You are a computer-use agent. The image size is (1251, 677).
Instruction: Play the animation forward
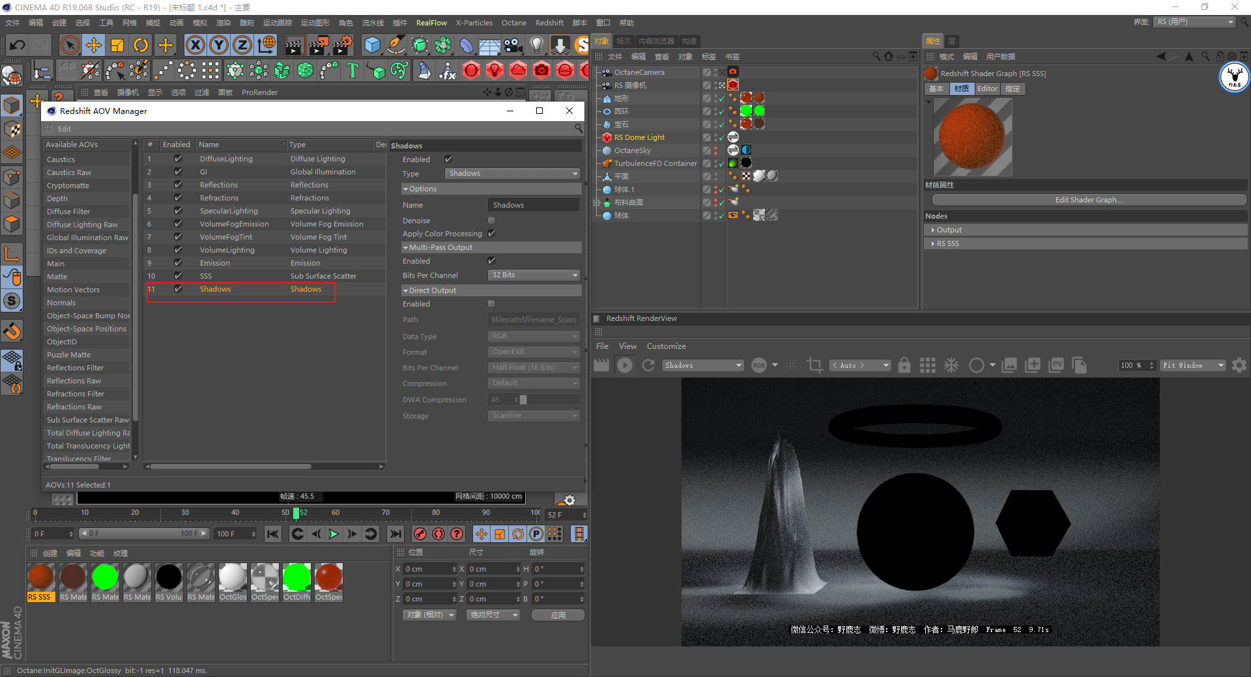point(334,534)
